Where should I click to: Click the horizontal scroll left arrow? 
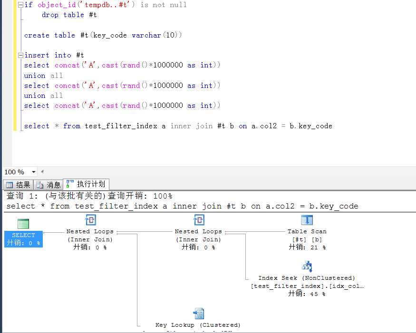click(42, 171)
